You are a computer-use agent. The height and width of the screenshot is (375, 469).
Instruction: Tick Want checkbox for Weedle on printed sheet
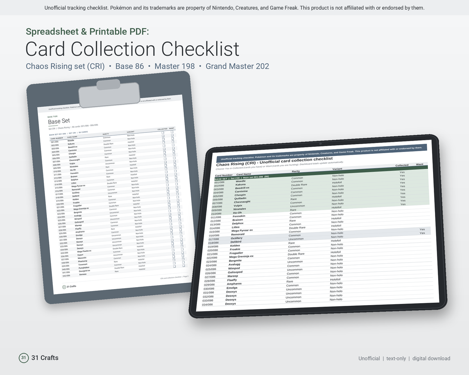pyautogui.click(x=172, y=132)
